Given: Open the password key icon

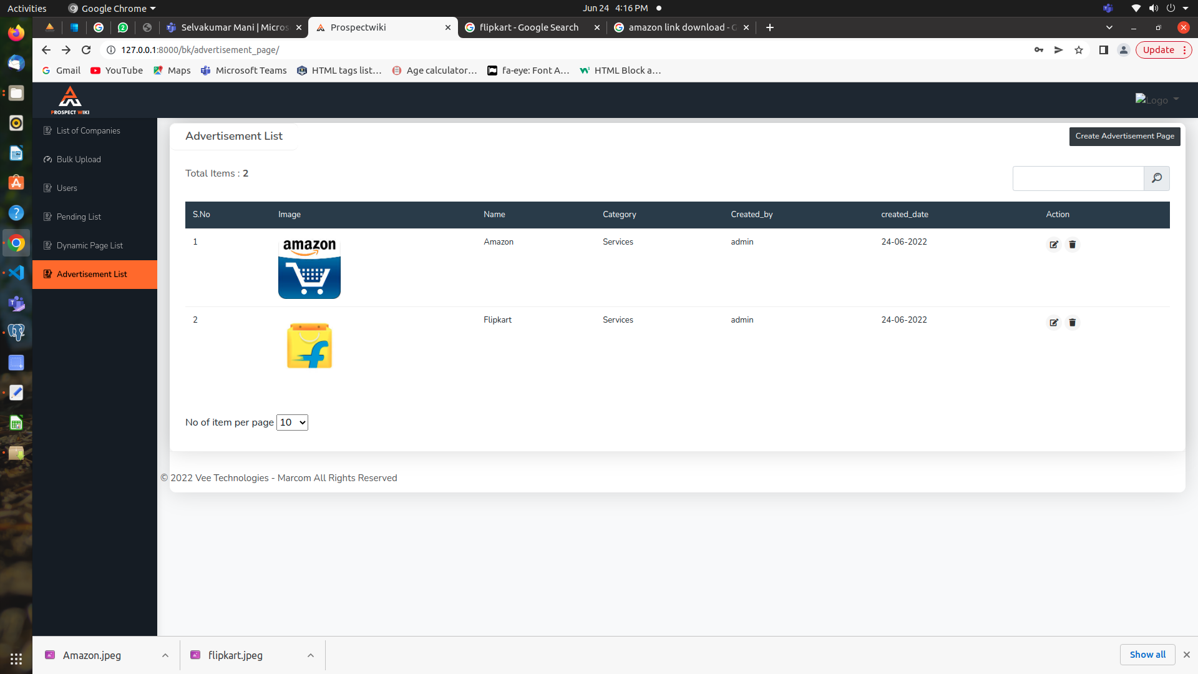Looking at the screenshot, I should point(1039,50).
